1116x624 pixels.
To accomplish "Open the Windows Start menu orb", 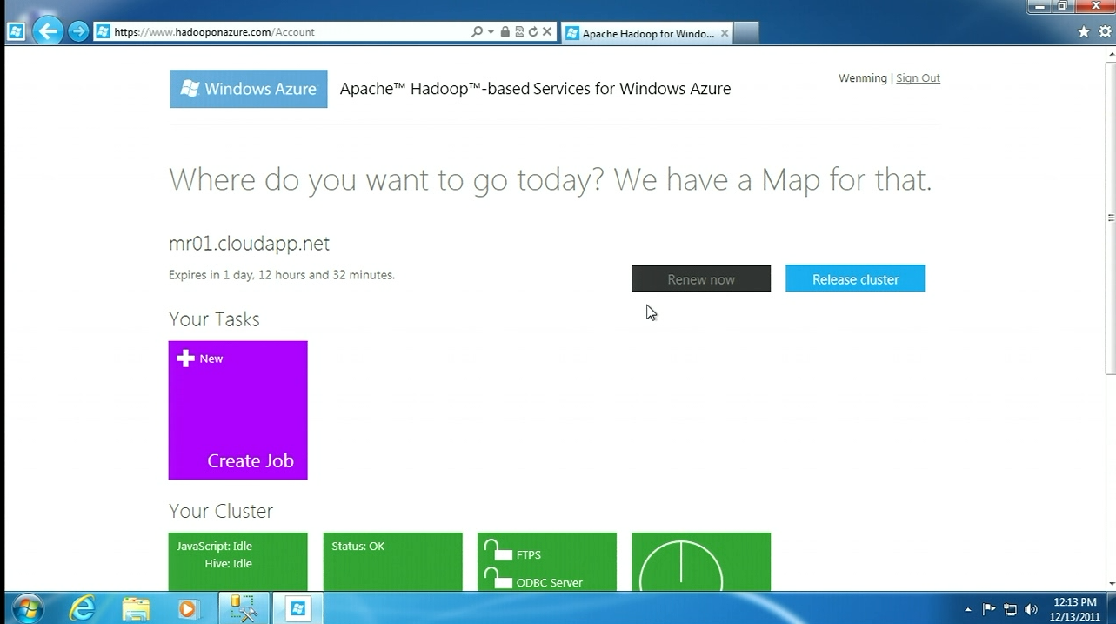I will coord(28,607).
